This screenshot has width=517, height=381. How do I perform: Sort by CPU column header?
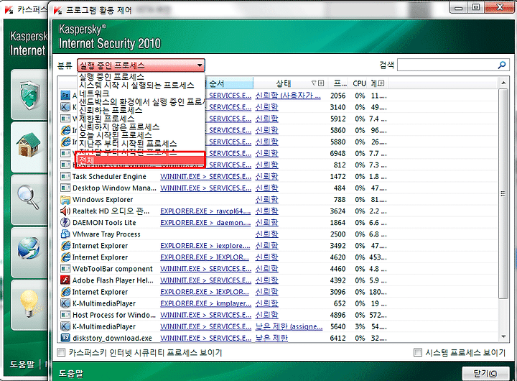tap(360, 83)
